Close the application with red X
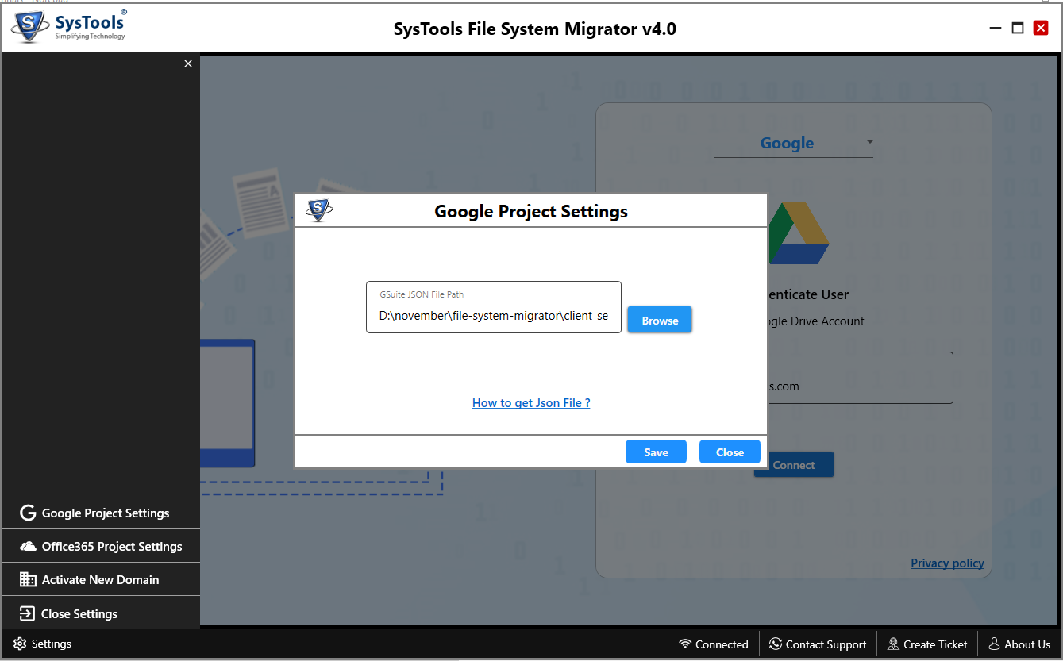This screenshot has height=661, width=1063. (1041, 29)
